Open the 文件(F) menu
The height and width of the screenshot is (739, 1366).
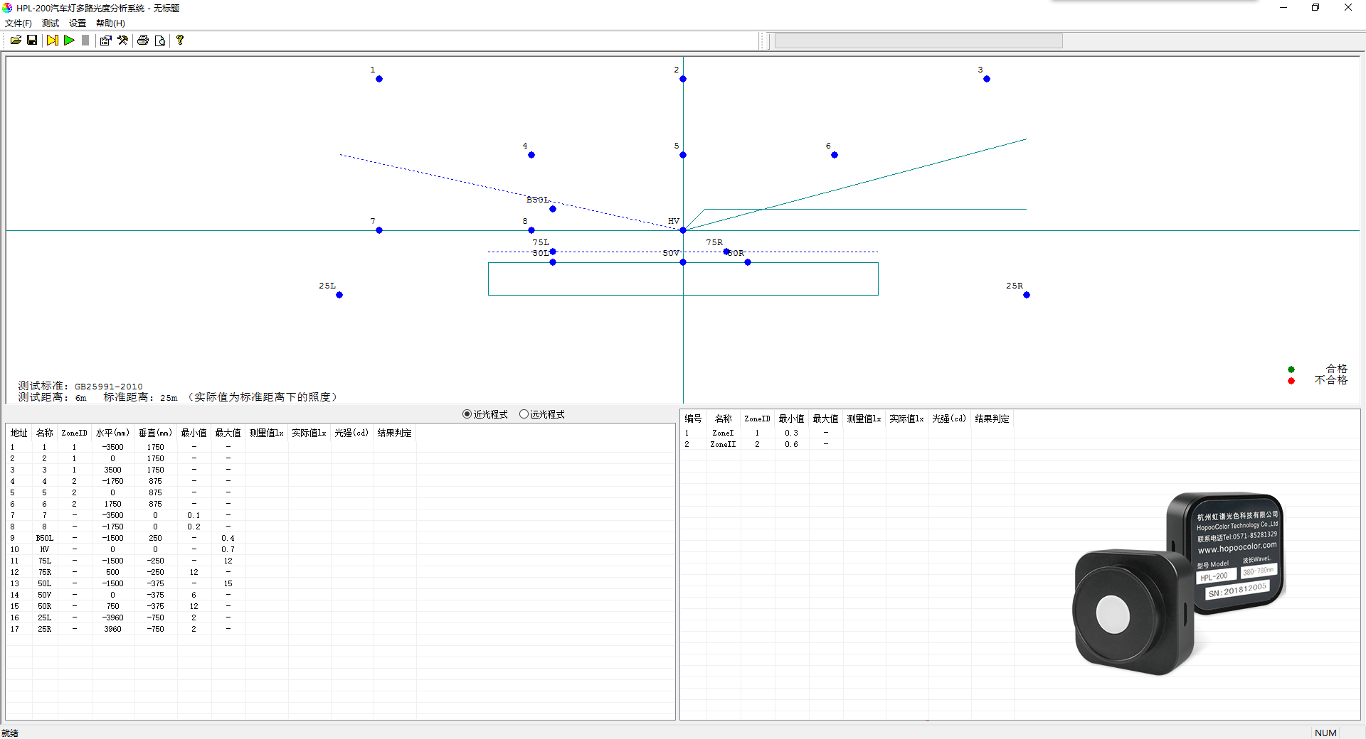click(x=18, y=23)
